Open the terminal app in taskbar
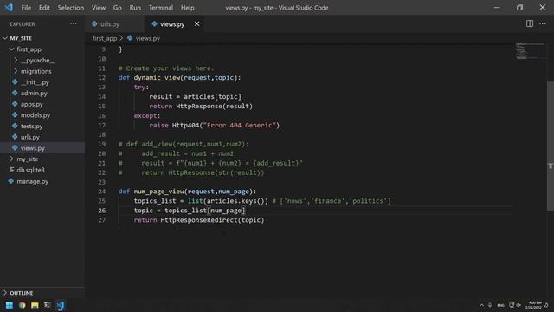554x312 pixels. 48,305
